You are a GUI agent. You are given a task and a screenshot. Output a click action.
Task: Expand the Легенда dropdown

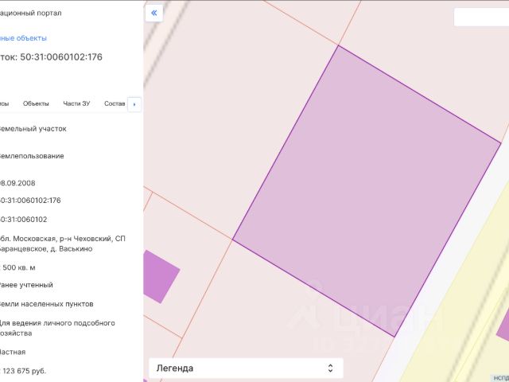click(246, 368)
